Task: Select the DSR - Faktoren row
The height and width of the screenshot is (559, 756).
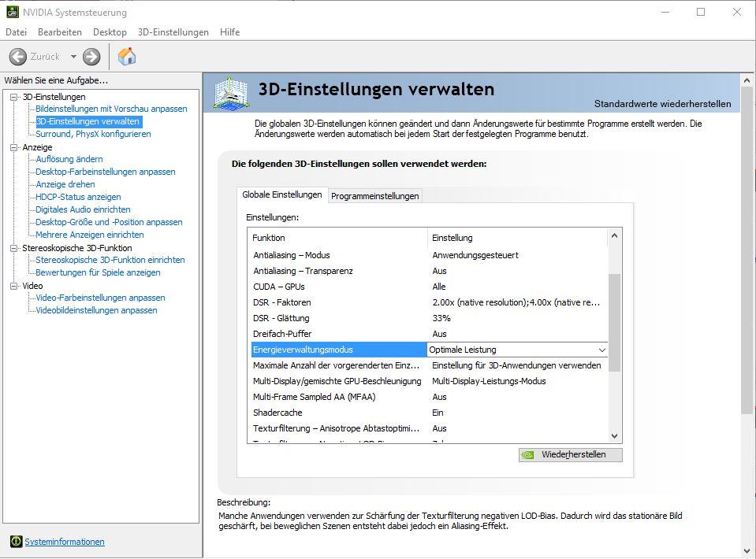Action: click(429, 302)
